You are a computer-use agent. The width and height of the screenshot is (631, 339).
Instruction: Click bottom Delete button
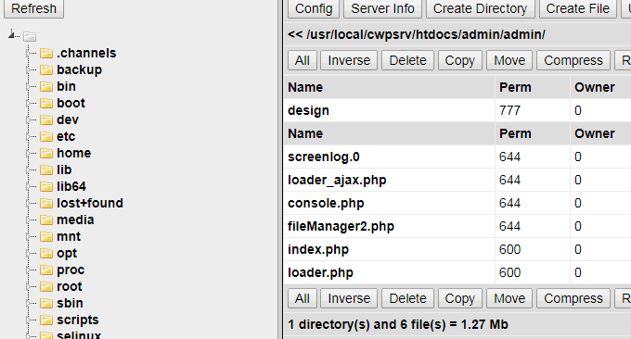[x=407, y=298]
